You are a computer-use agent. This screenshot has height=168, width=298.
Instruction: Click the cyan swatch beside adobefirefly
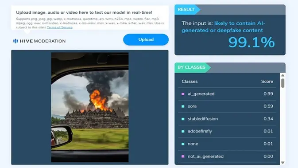point(183,131)
